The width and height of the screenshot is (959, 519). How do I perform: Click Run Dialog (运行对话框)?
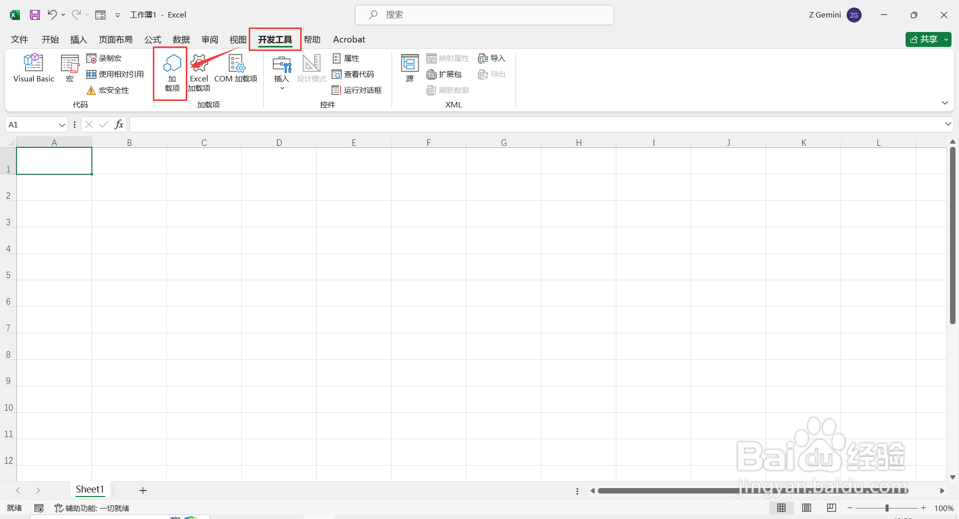tap(357, 90)
